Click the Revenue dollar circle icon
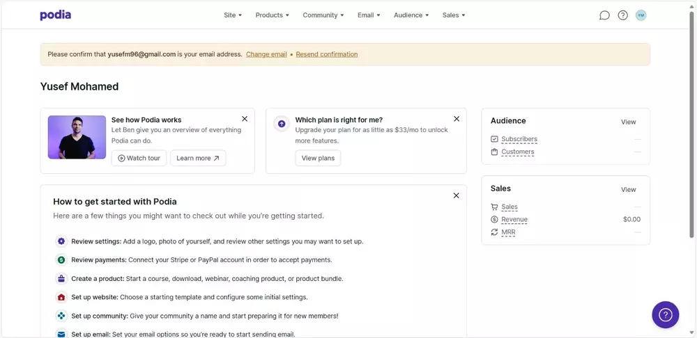Viewport: 697px width, 338px height. pos(494,220)
